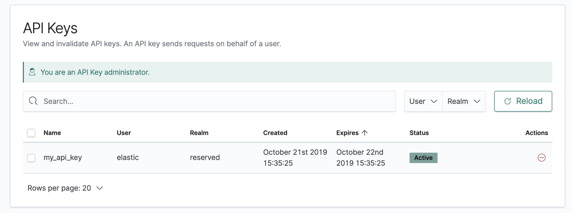Sort table by Created column
The width and height of the screenshot is (572, 213).
tap(275, 133)
